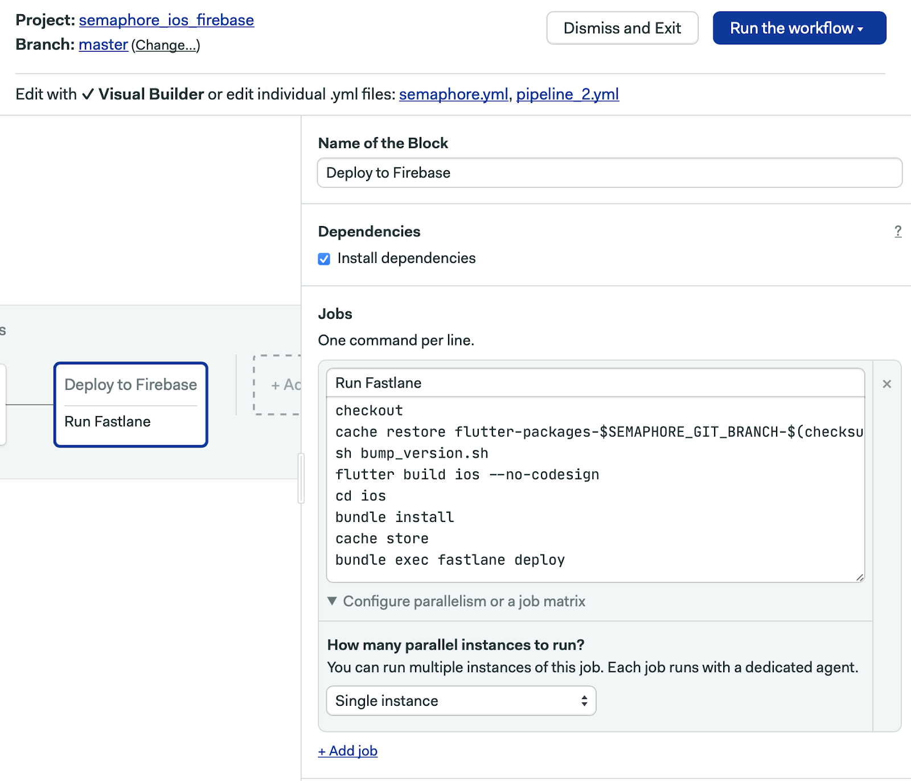Click the 'bundle exec fastlane deploy' command line
This screenshot has width=911, height=781.
click(x=450, y=560)
